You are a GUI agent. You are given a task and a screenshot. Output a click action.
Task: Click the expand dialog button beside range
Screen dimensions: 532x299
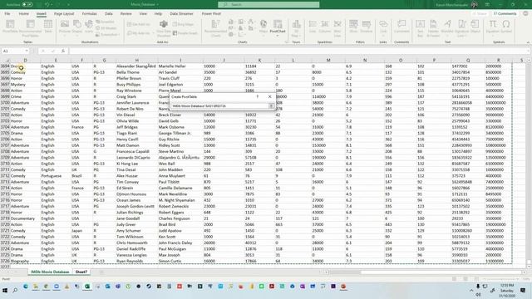click(272, 106)
